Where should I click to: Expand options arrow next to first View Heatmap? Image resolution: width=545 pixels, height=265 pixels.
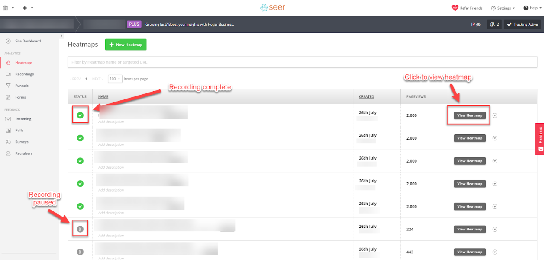(x=494, y=115)
